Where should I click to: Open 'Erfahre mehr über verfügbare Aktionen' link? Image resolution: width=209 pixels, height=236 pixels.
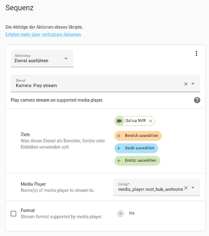coord(44,35)
